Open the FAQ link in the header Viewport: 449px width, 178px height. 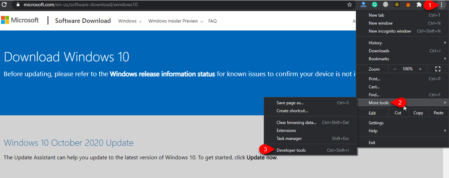pyautogui.click(x=213, y=21)
